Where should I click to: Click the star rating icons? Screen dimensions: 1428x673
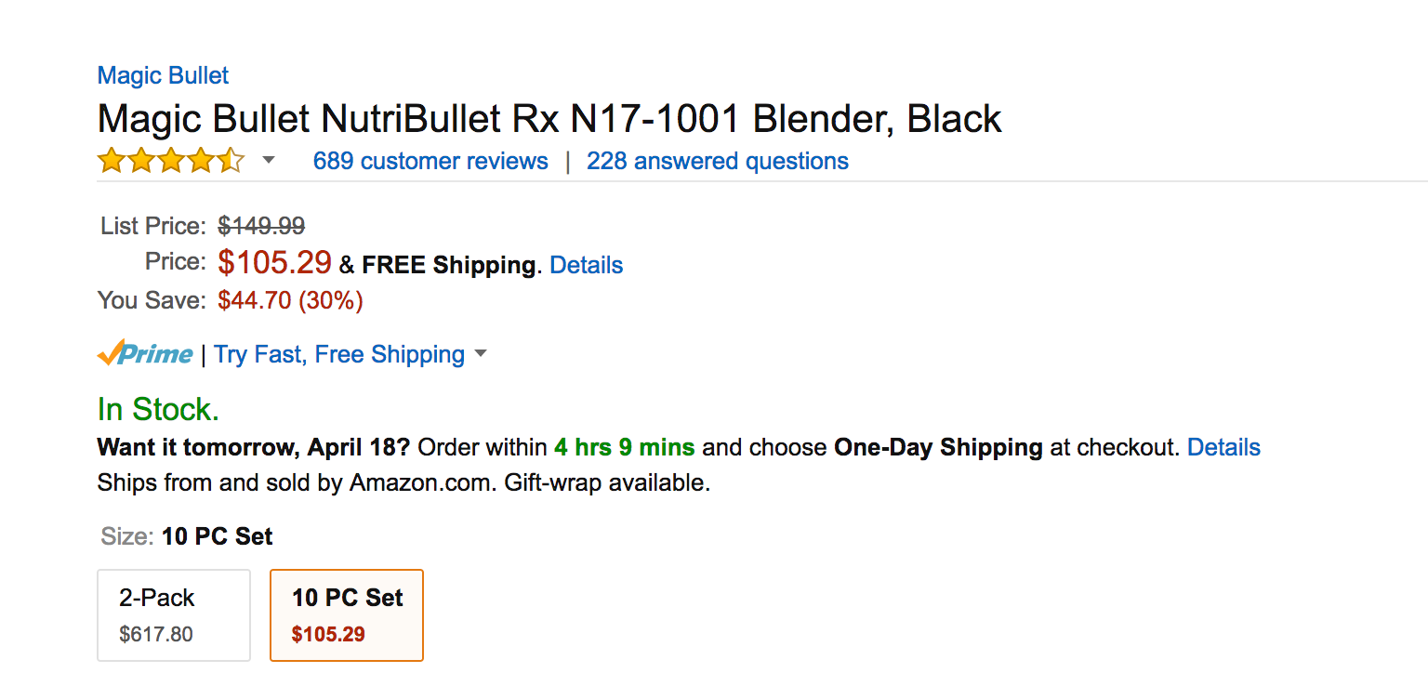click(171, 161)
